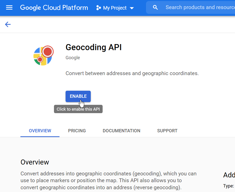This screenshot has width=235, height=192.
Task: Go back using the left arrow
Action: pyautogui.click(x=8, y=24)
